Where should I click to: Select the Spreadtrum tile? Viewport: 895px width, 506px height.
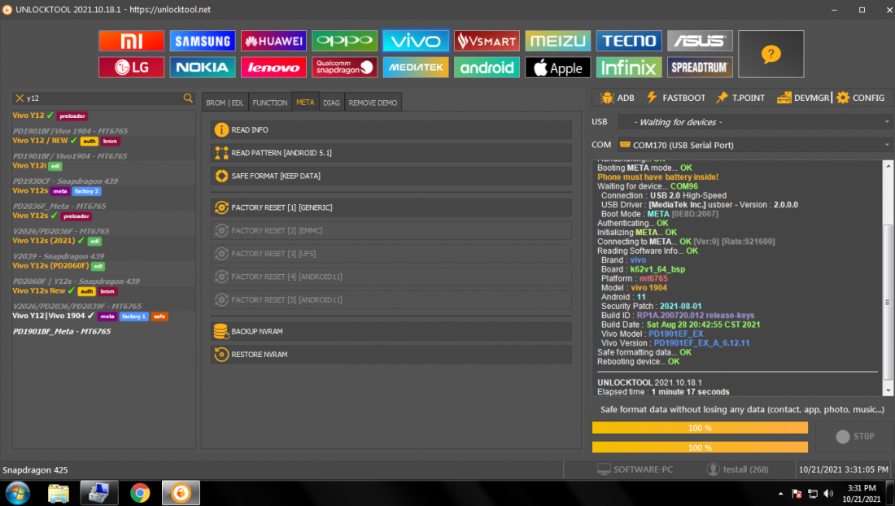(700, 68)
